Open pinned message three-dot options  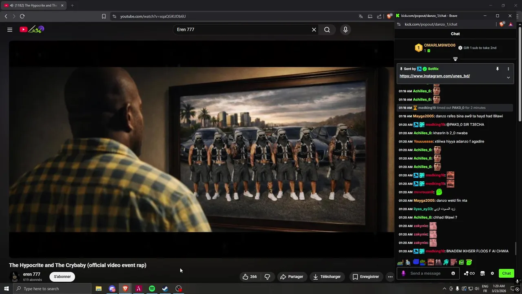pyautogui.click(x=508, y=69)
